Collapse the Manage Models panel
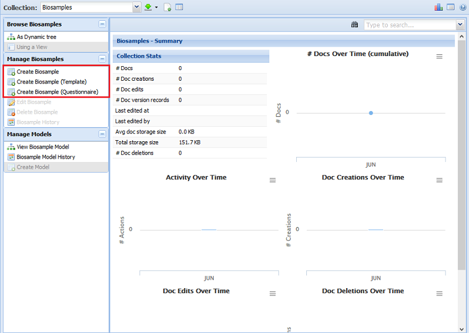 (x=102, y=134)
